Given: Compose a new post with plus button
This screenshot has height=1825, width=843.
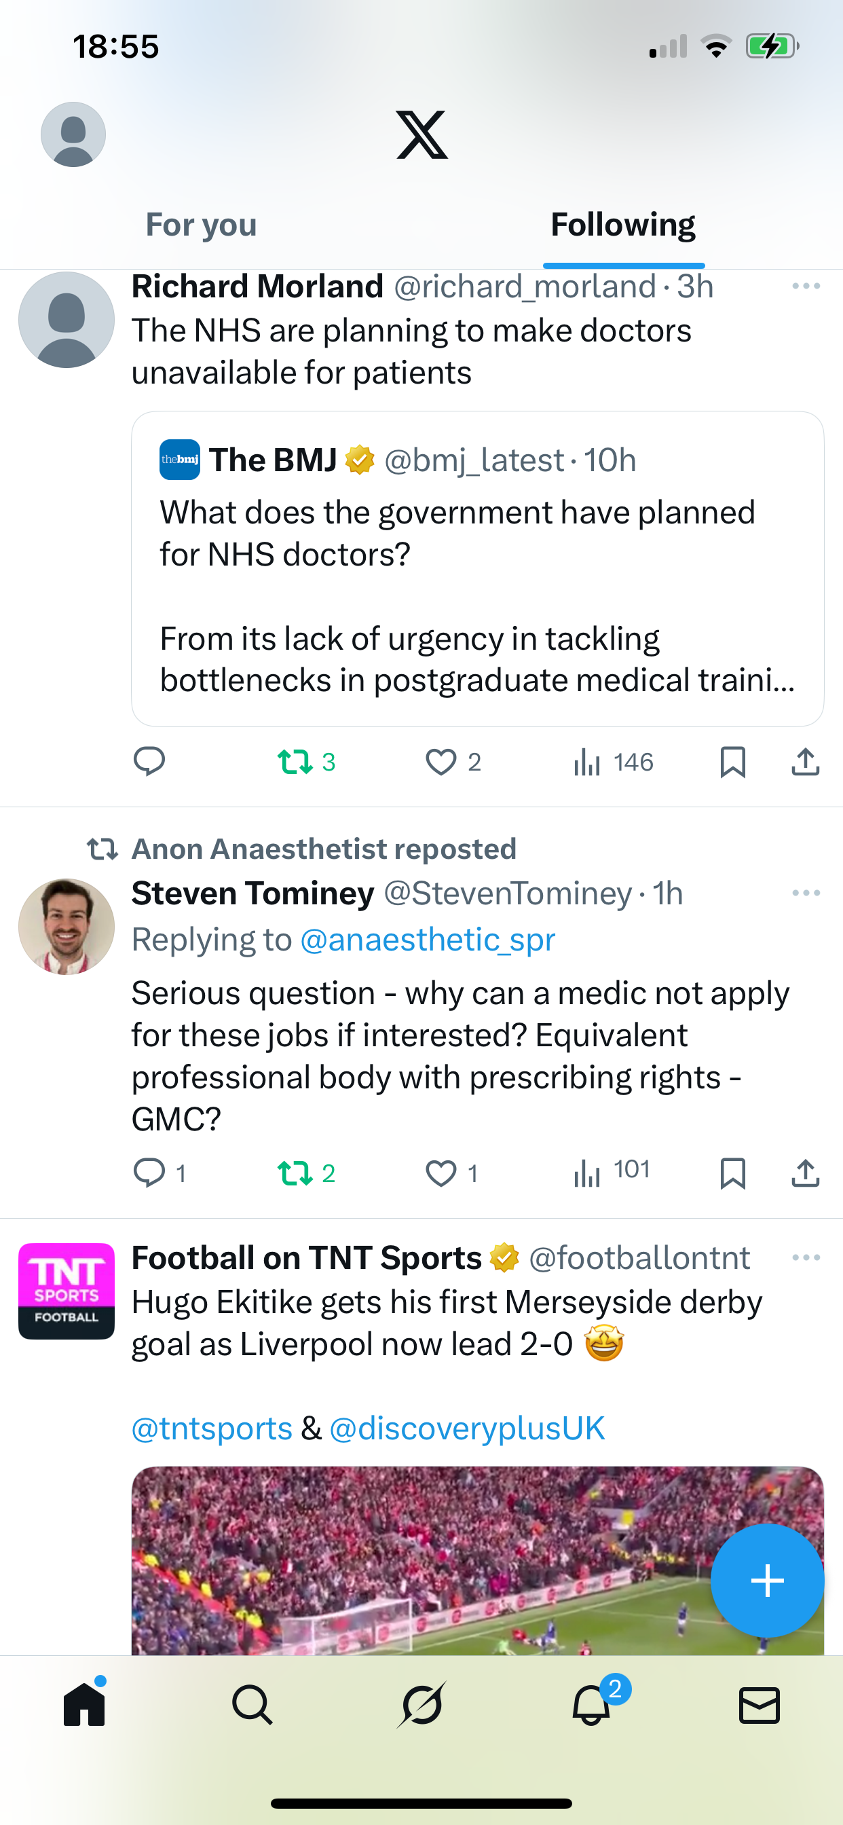Looking at the screenshot, I should 767,1581.
